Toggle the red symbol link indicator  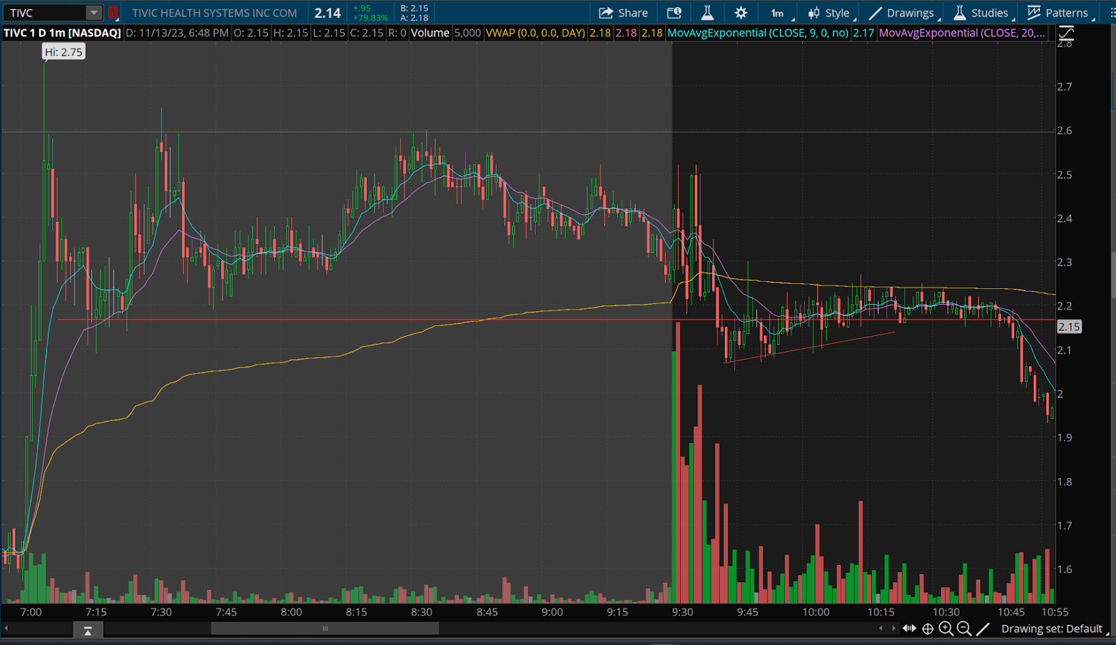(112, 13)
